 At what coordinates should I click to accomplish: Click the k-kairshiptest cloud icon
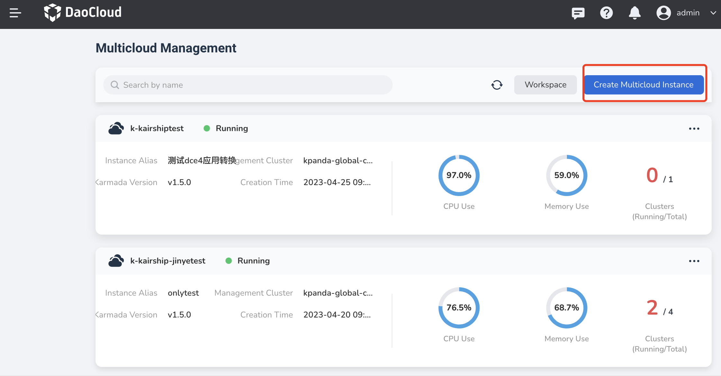tap(116, 128)
